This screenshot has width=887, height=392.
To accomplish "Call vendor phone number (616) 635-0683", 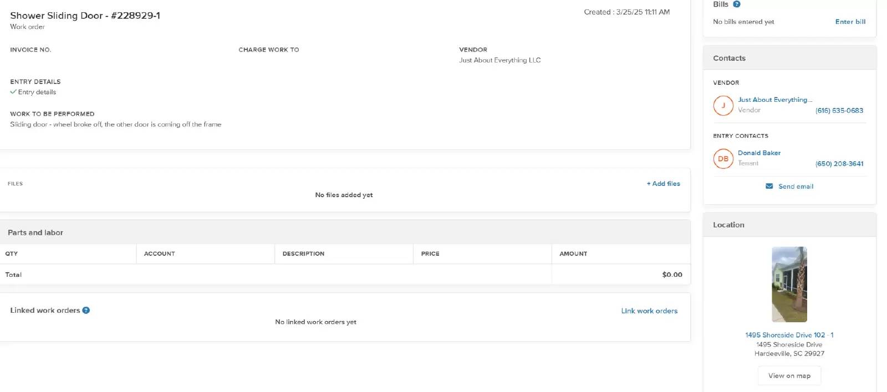I will [x=839, y=111].
